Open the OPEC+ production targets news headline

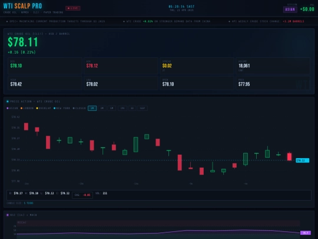coord(55,21)
